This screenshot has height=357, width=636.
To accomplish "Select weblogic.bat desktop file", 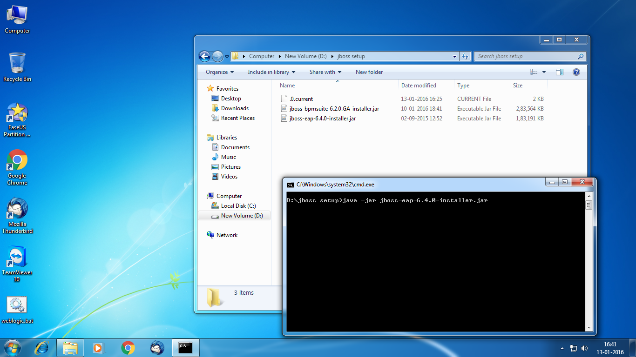I will 17,311.
